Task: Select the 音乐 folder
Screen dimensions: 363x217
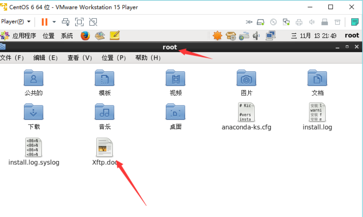Action: (105, 116)
